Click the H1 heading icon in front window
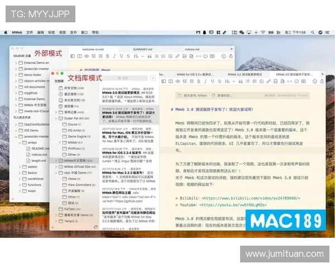This screenshot has width=335, height=268. coord(227,81)
